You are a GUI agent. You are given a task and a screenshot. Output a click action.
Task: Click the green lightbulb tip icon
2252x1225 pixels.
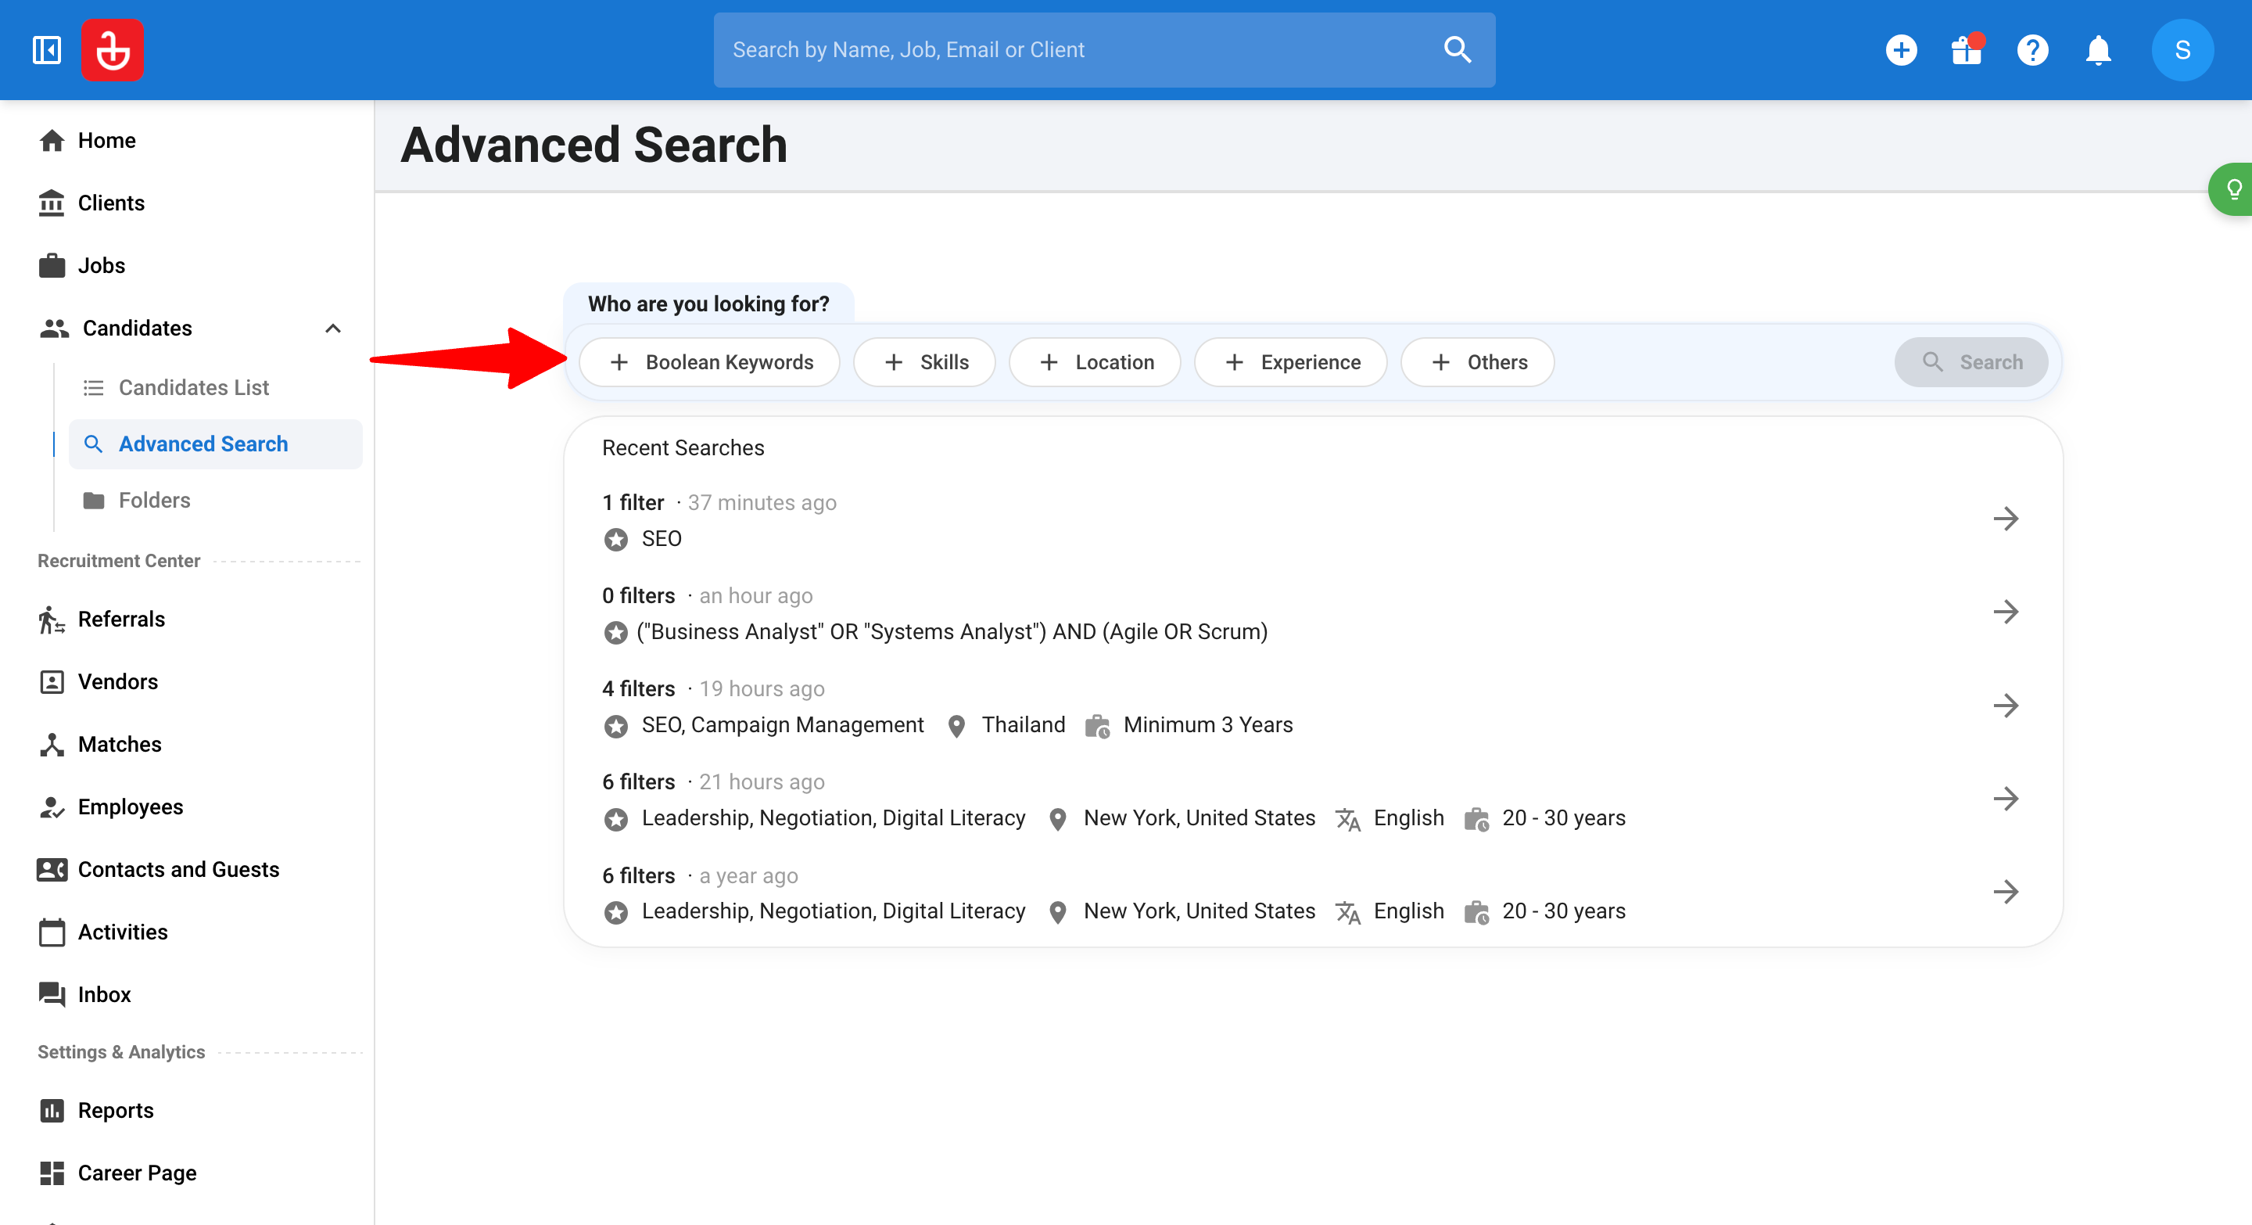tap(2234, 189)
